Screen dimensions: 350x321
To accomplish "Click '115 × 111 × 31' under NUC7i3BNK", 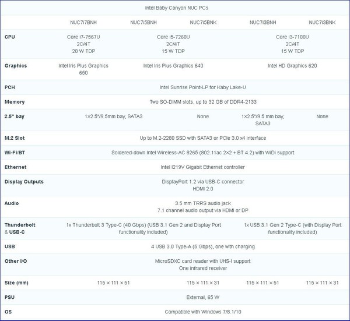I will pyautogui.click(x=323, y=283).
